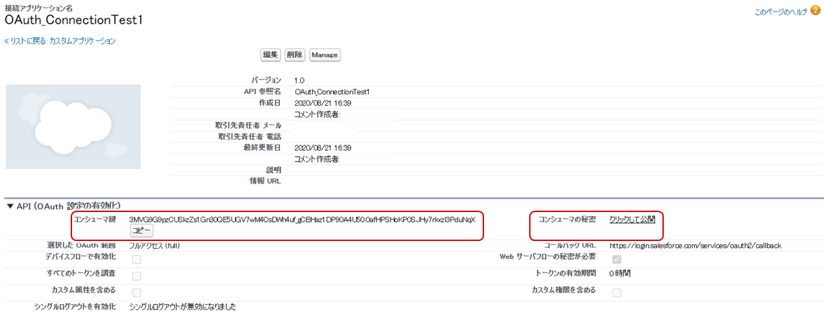Click the cloud logo image thumbnail

pyautogui.click(x=73, y=127)
